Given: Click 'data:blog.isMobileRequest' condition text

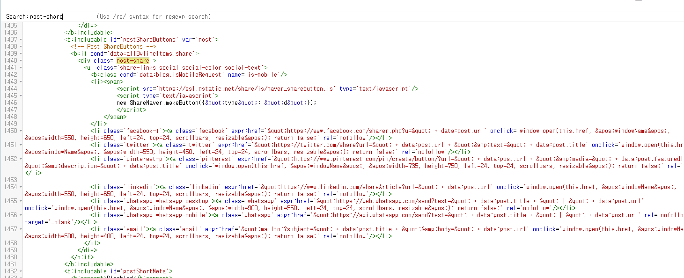Looking at the screenshot, I should pyautogui.click(x=181, y=74).
